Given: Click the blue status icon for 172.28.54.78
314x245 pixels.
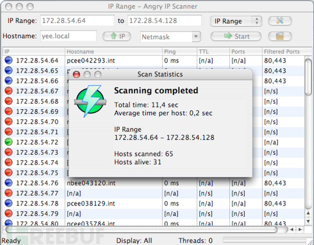Looking at the screenshot, I should coord(8,203).
